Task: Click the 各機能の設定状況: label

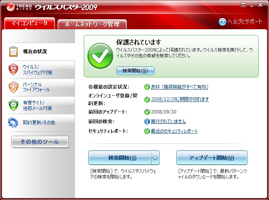Action: click(x=109, y=87)
